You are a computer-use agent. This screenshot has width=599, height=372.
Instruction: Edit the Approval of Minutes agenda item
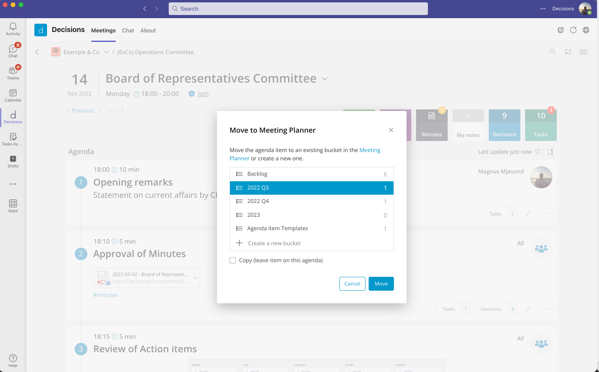528,309
